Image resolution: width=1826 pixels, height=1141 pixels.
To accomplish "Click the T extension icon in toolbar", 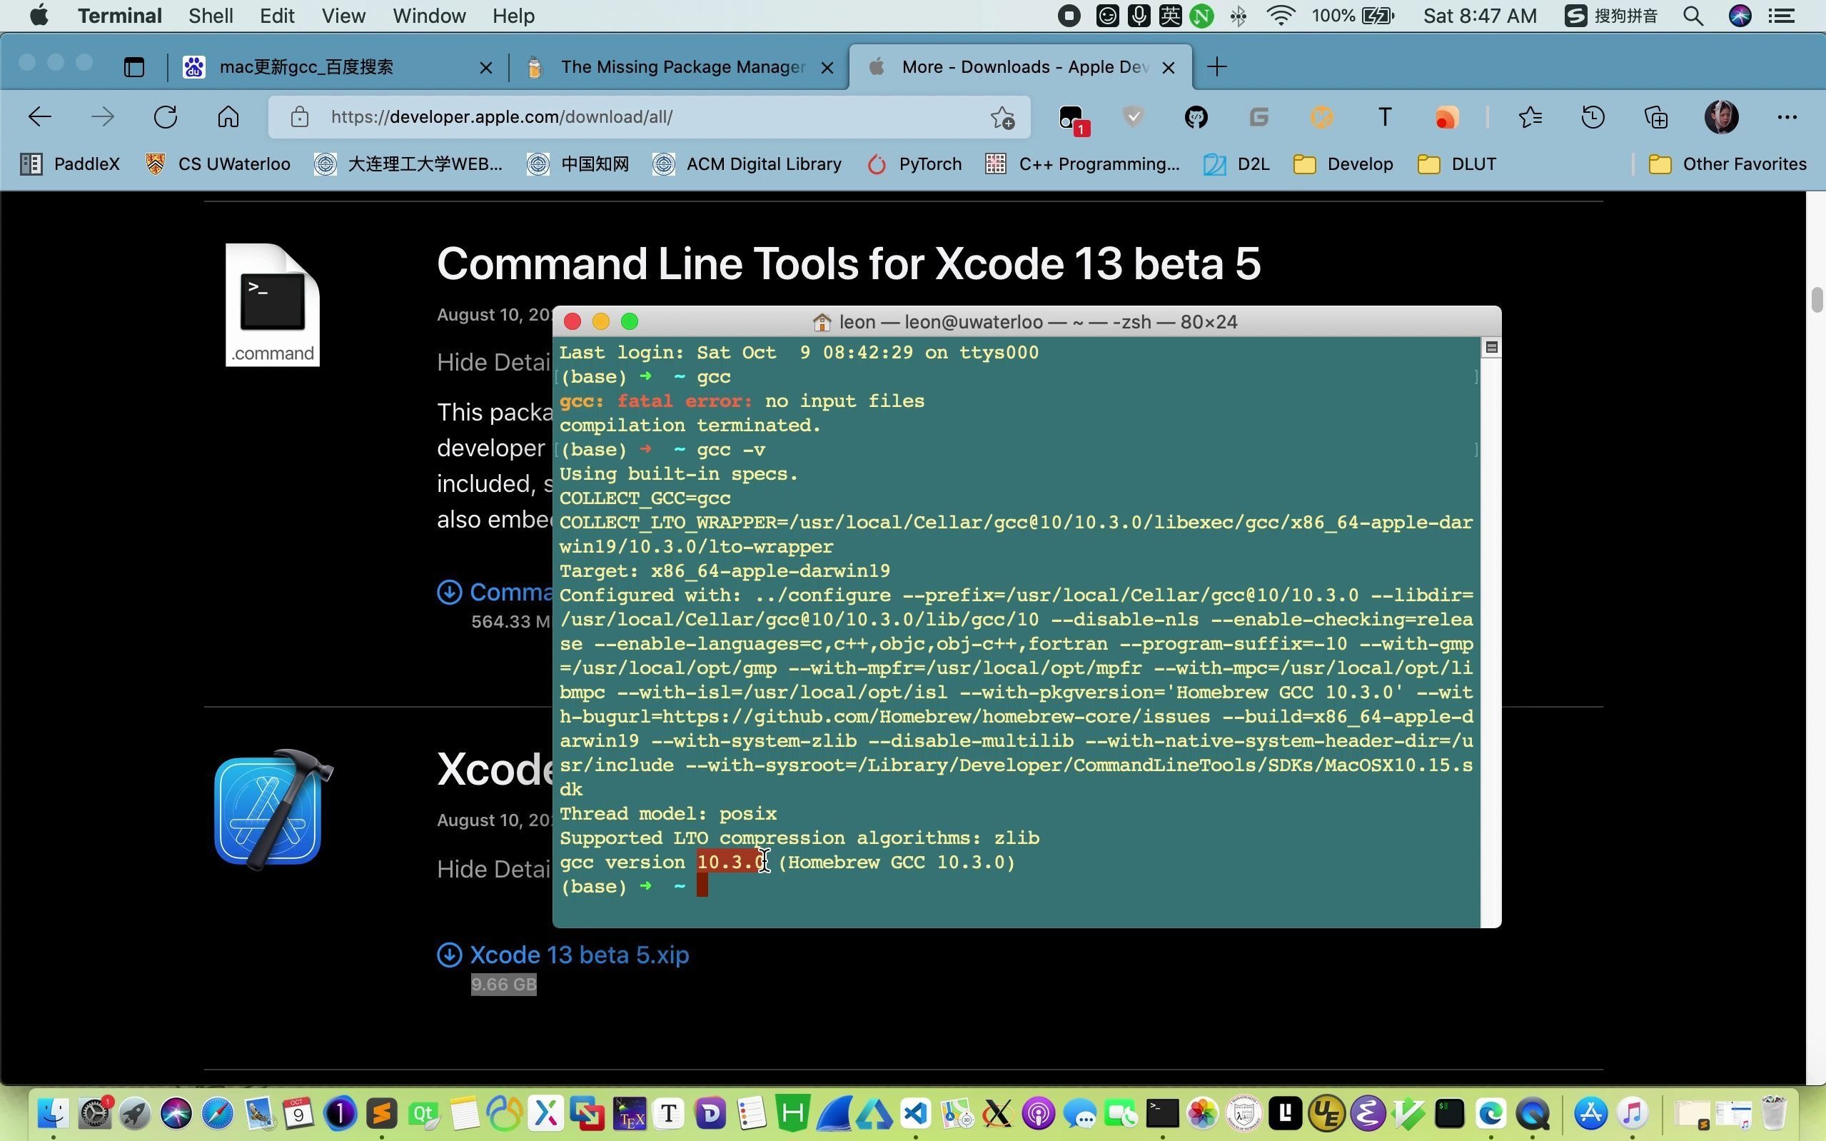I will 1384,117.
